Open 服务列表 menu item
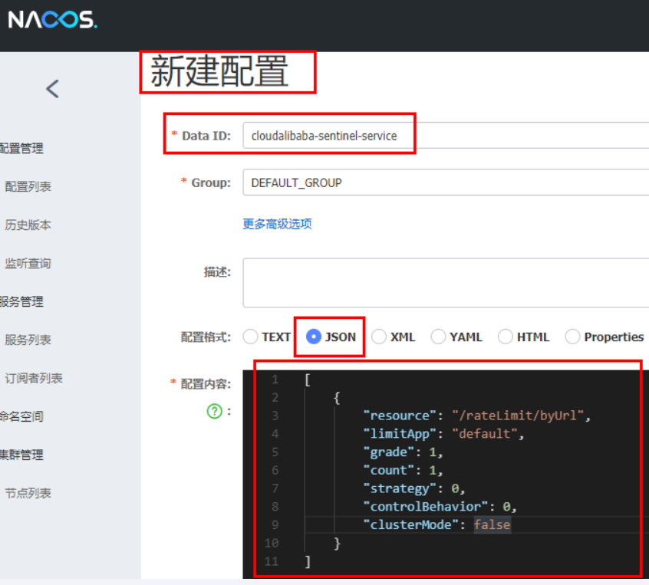This screenshot has width=649, height=585. click(x=28, y=340)
